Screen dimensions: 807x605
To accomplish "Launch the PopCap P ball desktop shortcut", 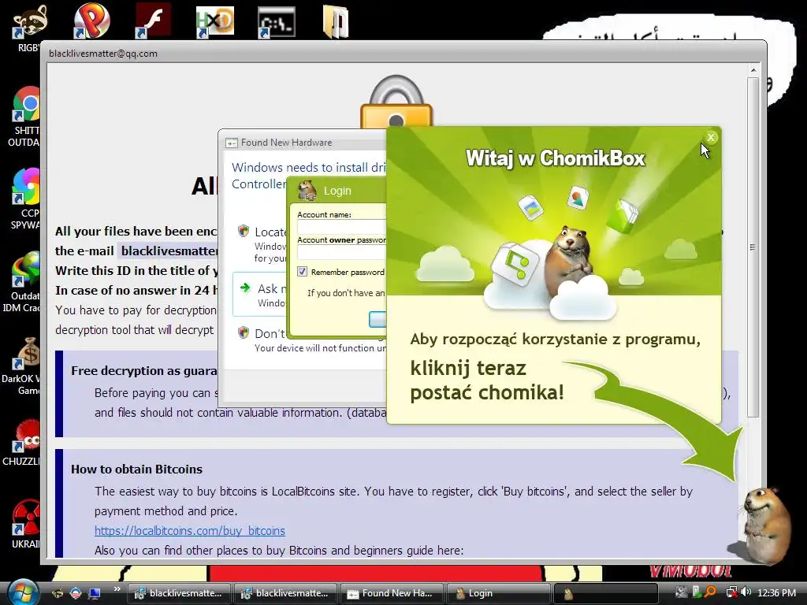I will 91,21.
